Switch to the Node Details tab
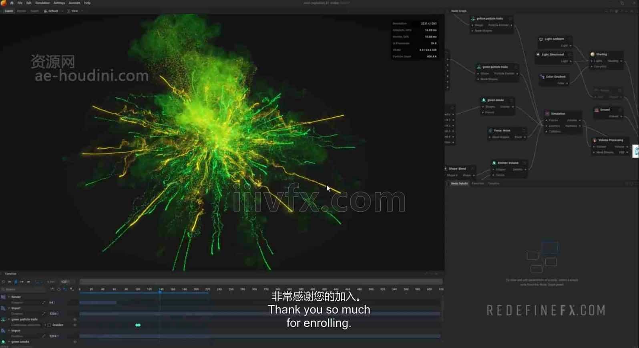 [459, 184]
